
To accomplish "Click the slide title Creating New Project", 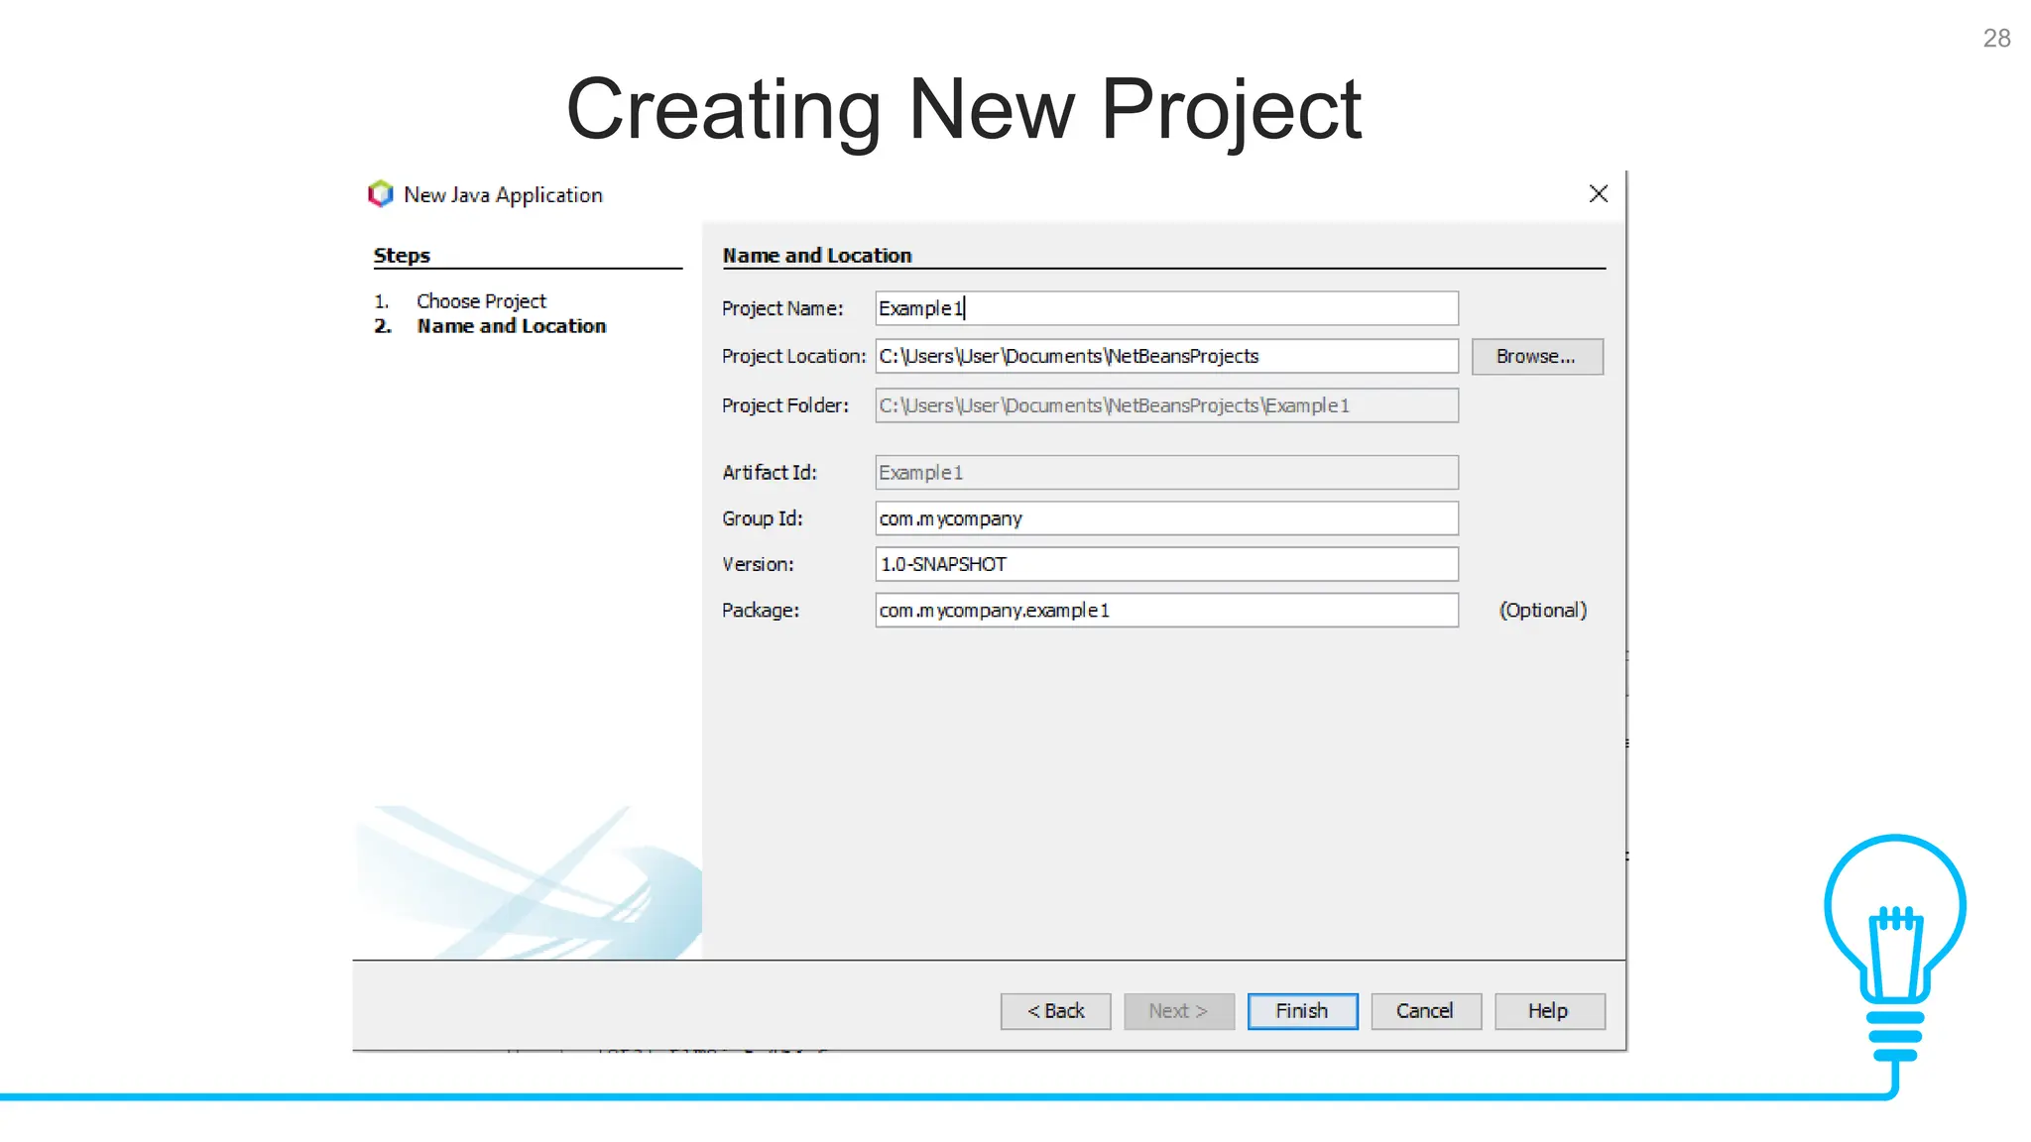I will (x=963, y=109).
